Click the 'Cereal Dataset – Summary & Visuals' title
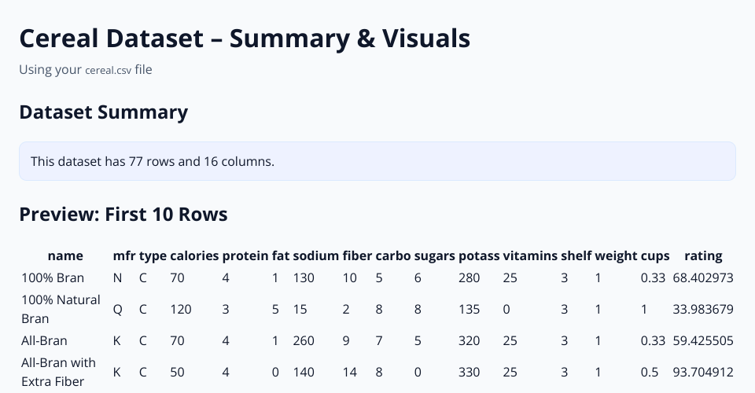 pos(245,38)
